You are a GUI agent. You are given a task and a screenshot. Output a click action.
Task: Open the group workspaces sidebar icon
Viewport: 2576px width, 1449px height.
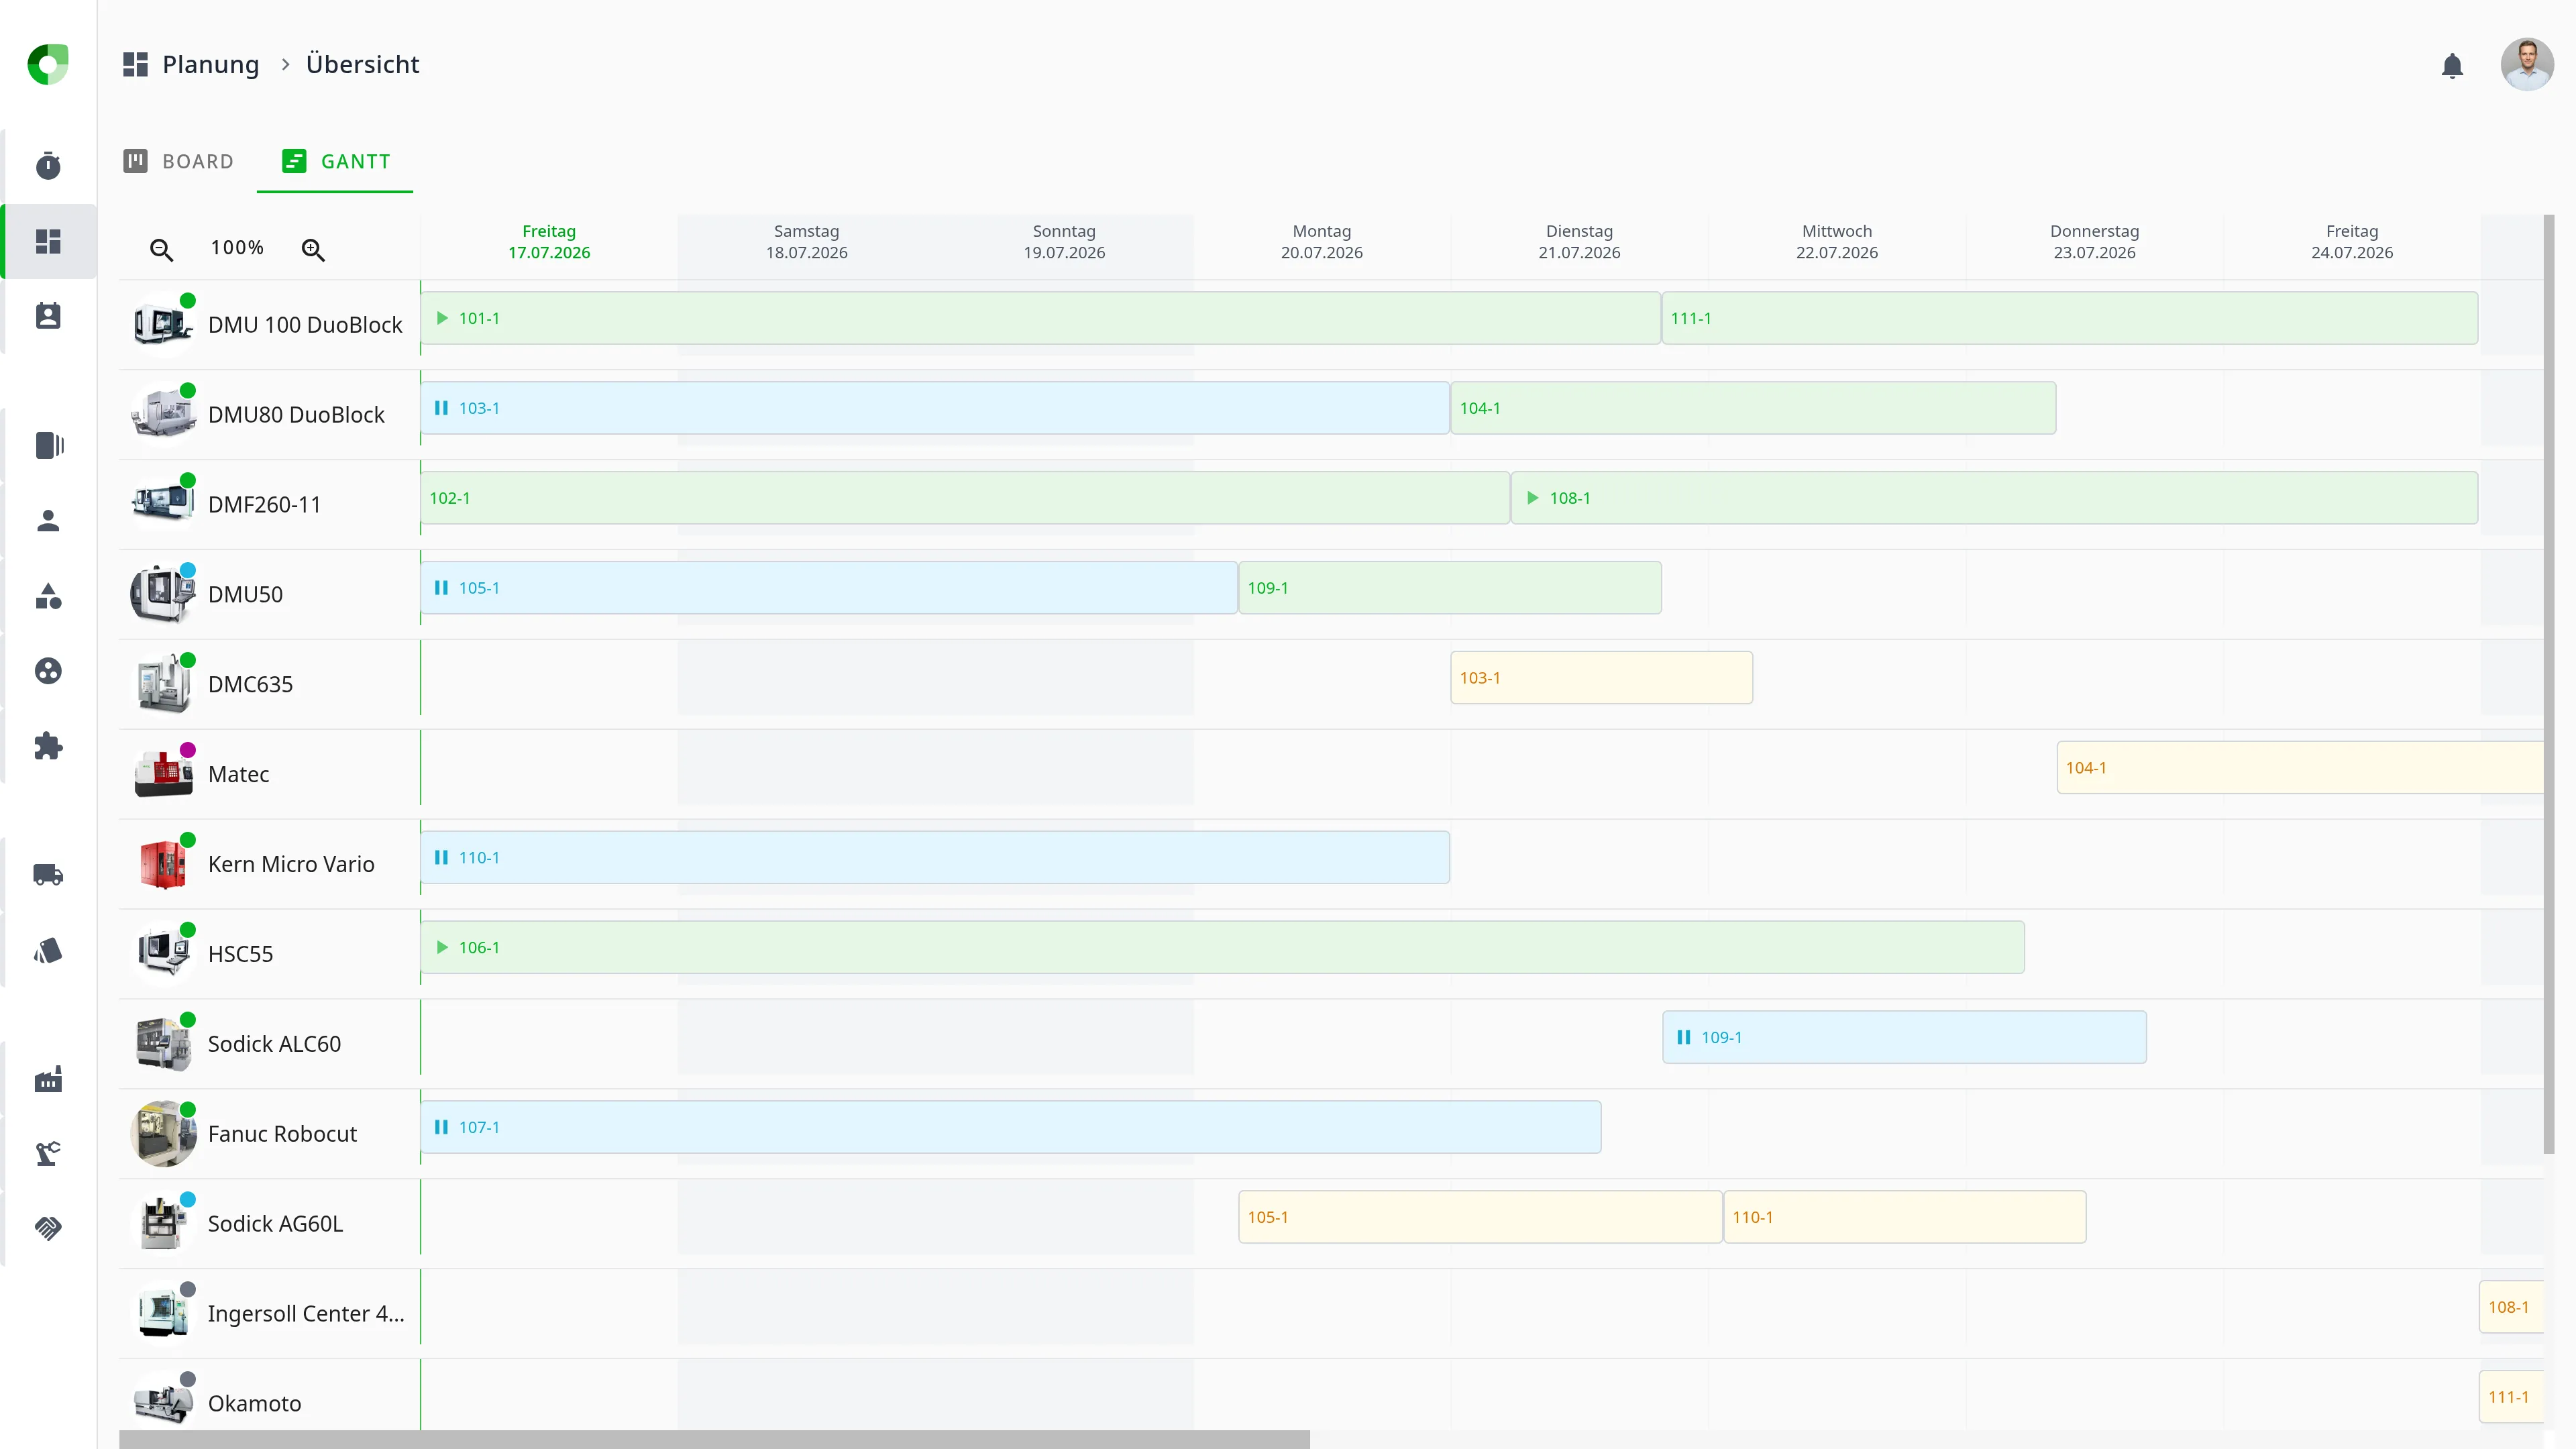coord(48,671)
